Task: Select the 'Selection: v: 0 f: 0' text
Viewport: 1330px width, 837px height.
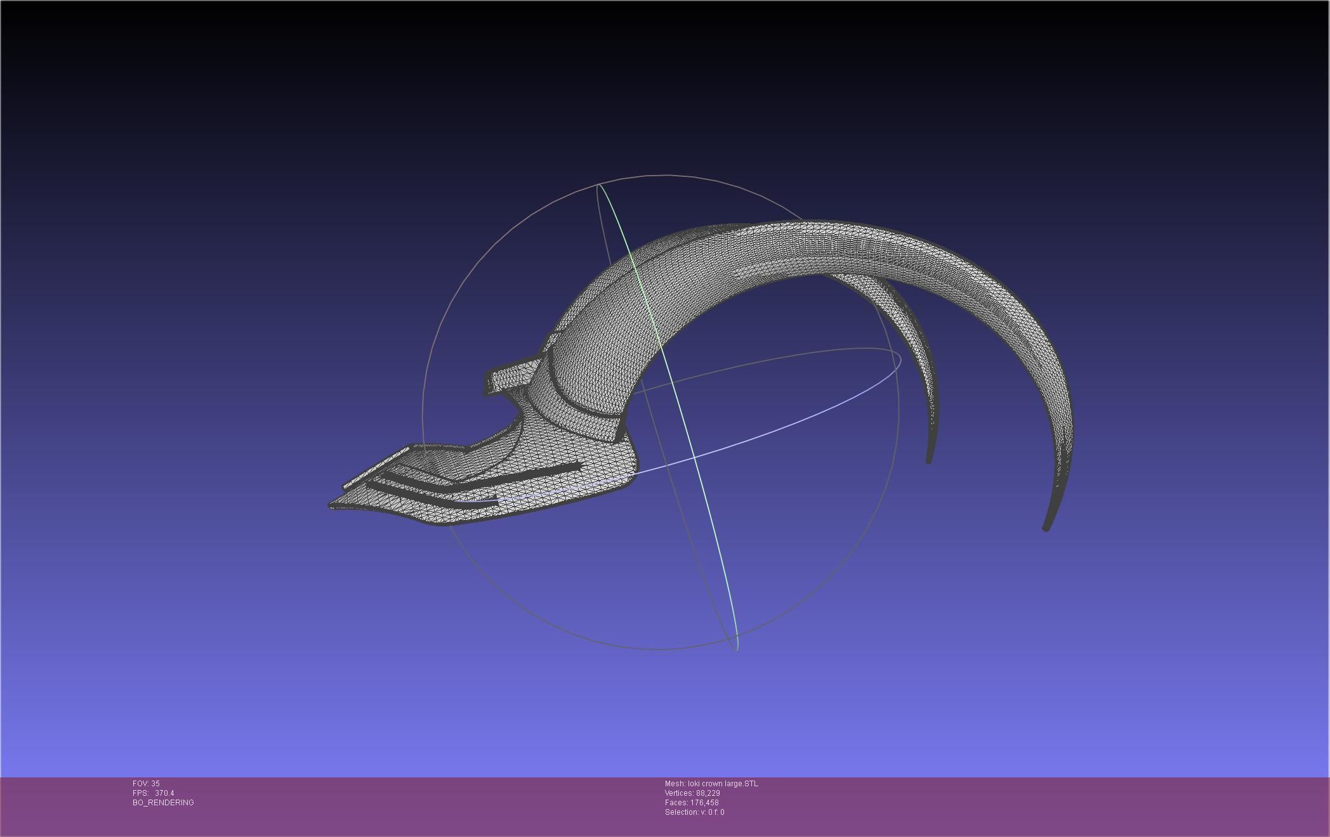Action: [694, 812]
